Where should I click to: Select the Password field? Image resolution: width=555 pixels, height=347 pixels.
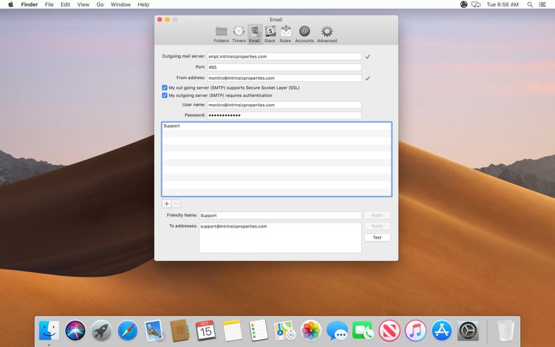[x=284, y=115]
